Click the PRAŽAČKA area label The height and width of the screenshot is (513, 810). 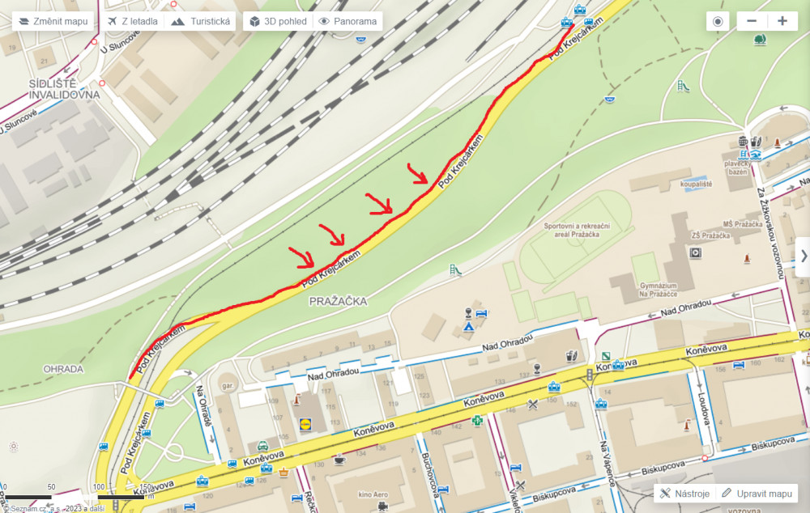coord(339,301)
